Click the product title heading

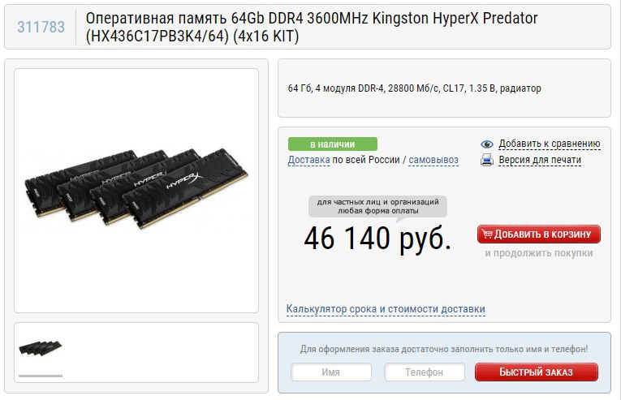(312, 28)
